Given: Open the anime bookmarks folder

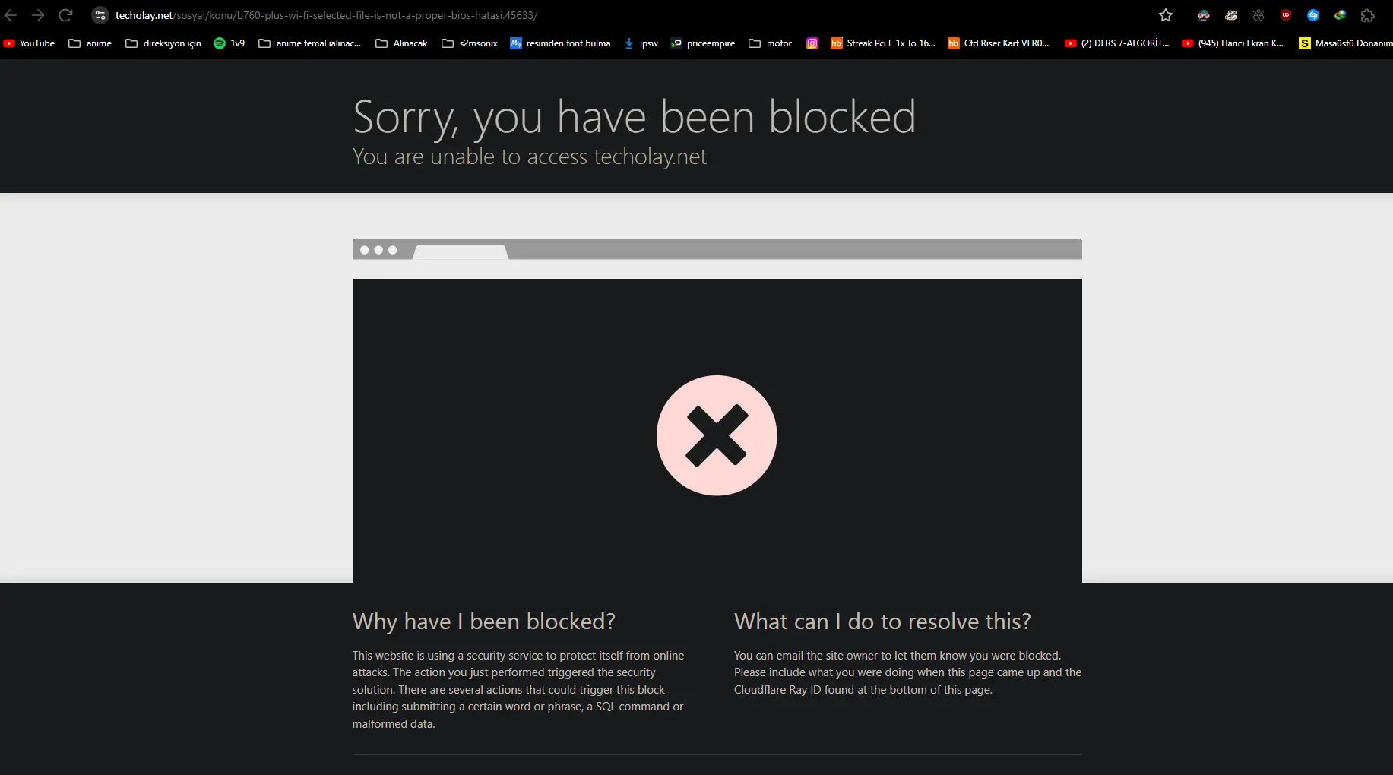Looking at the screenshot, I should (90, 43).
